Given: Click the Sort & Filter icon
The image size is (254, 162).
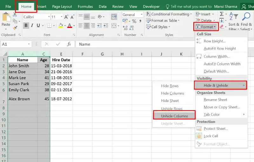Looking at the screenshot, I should [x=234, y=16].
